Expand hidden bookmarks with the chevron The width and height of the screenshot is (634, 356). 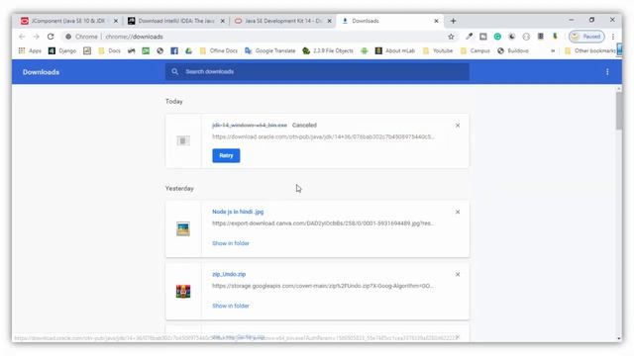point(553,50)
